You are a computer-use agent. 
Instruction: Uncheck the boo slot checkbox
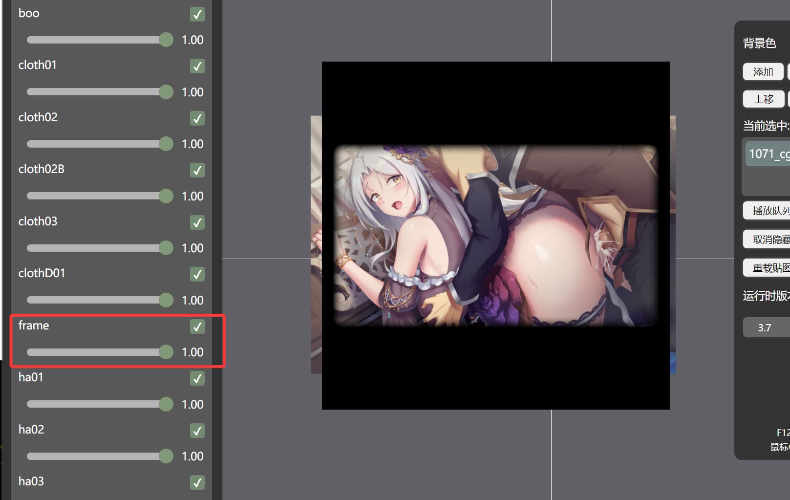click(197, 14)
